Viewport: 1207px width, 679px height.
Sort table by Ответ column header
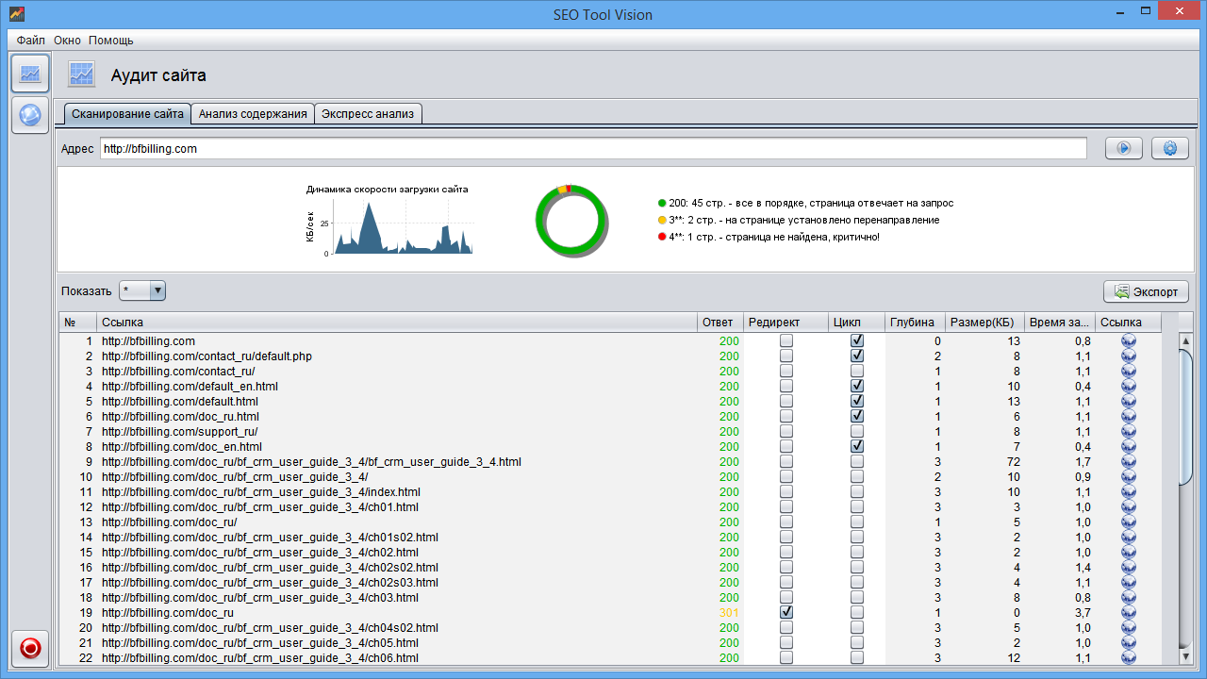coord(718,323)
